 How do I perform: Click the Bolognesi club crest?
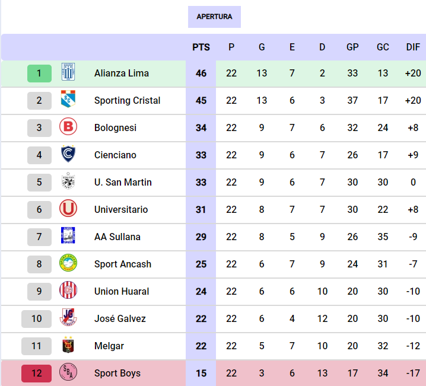(x=68, y=128)
